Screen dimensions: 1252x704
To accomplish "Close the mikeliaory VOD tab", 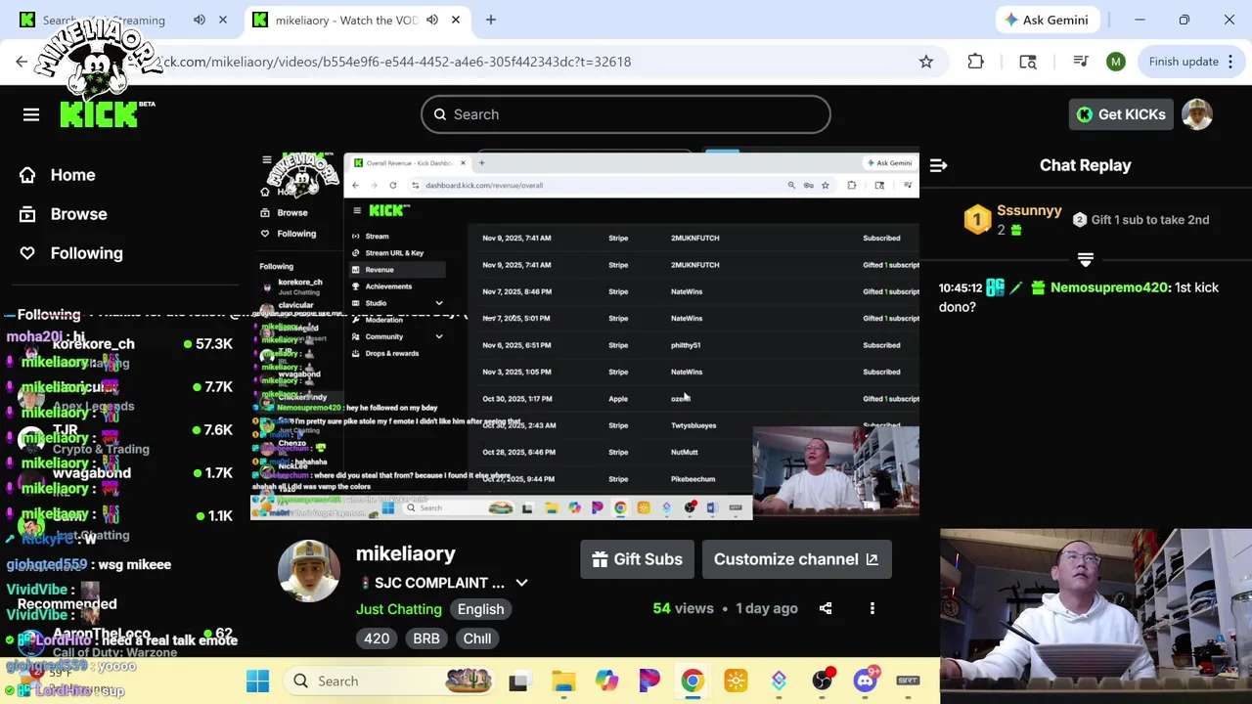I will coord(456,20).
